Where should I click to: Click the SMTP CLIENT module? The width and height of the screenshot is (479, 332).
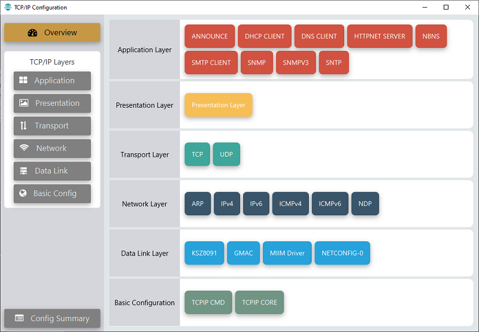[x=211, y=63]
